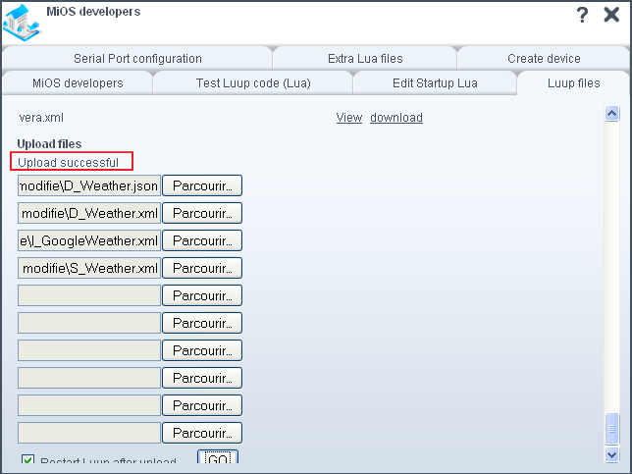The image size is (632, 474).
Task: Click the Upload files heading
Action: 49,144
